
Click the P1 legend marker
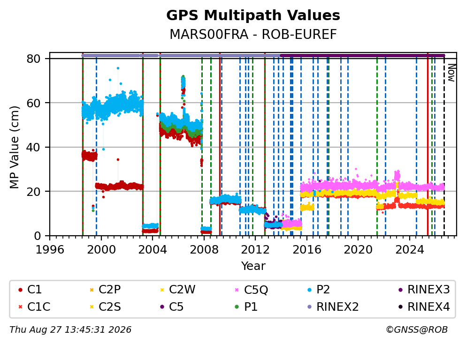coord(237,307)
